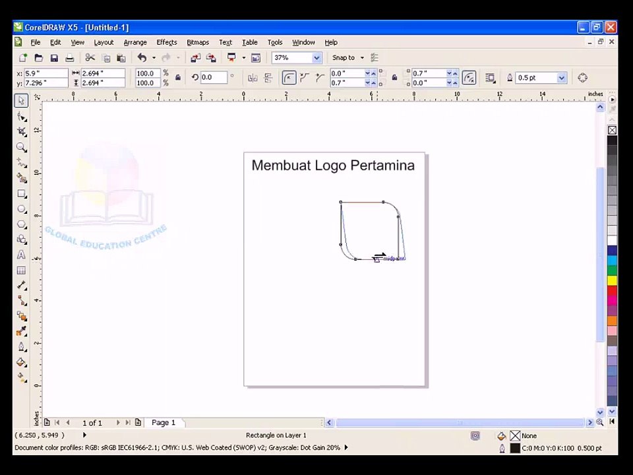Click the Open folder icon
Viewport: 633px width, 475px height.
tap(38, 58)
